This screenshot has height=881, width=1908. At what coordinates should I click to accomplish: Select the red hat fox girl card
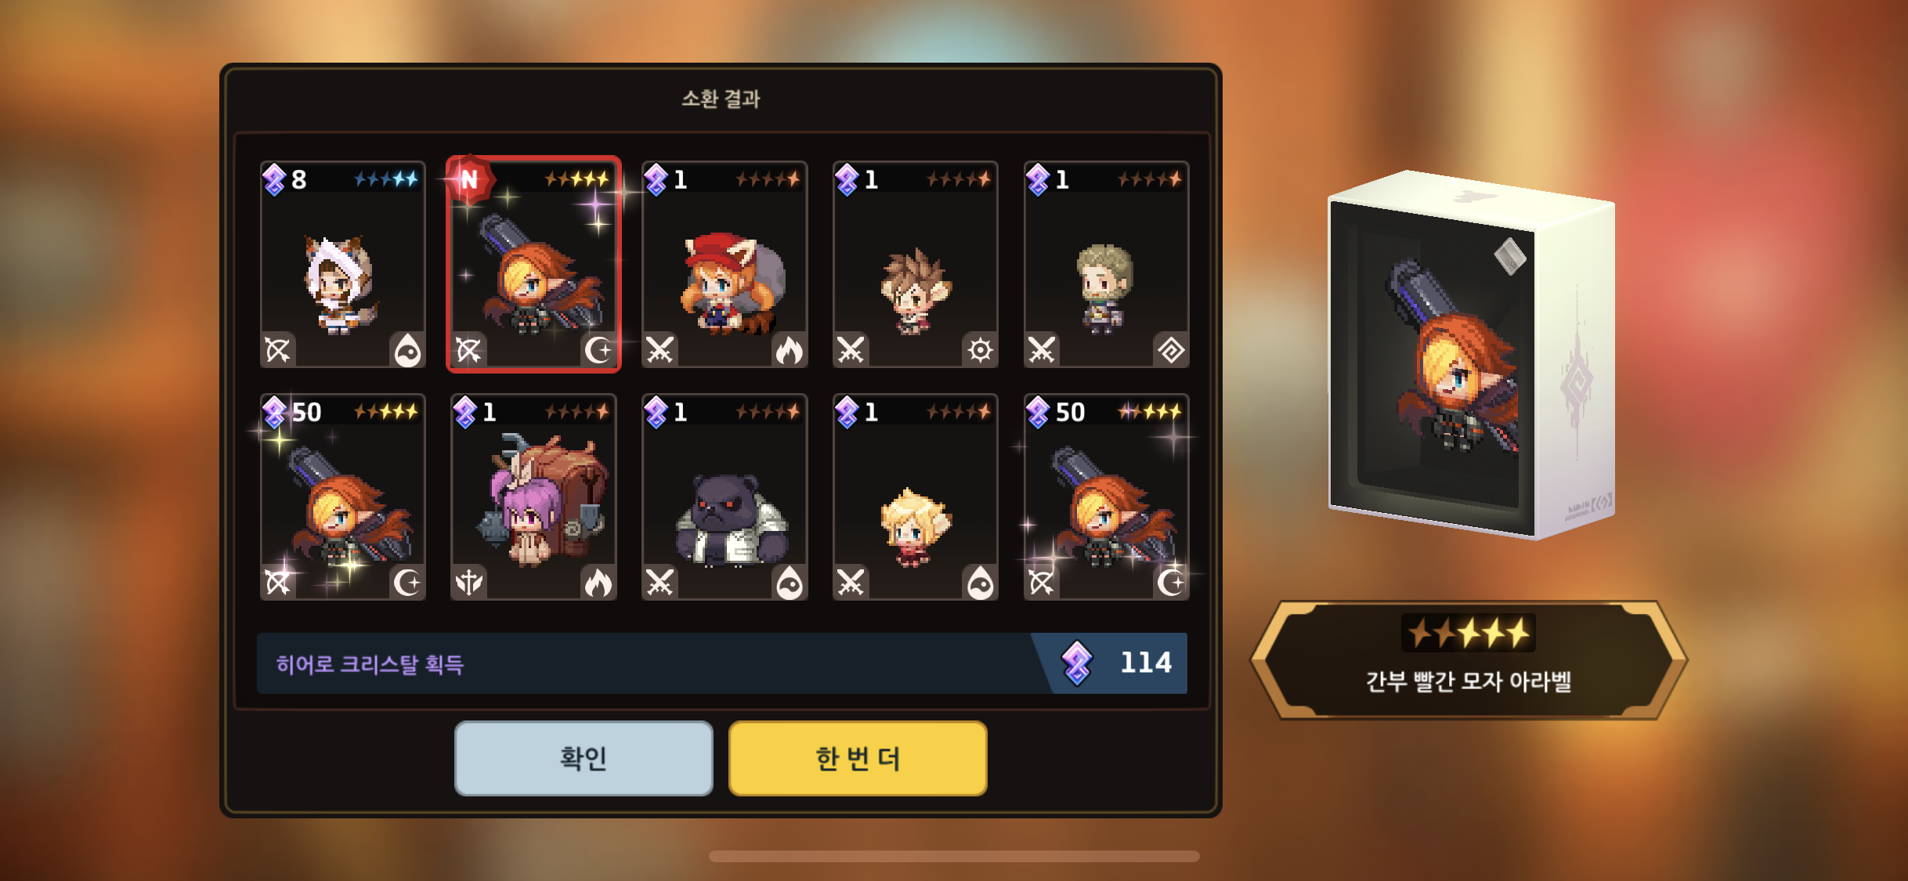click(x=725, y=264)
